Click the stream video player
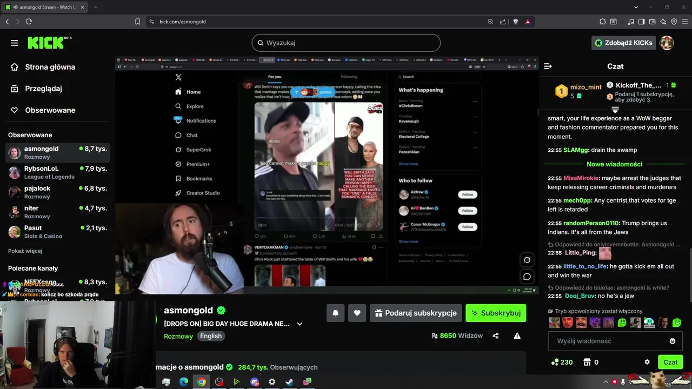The height and width of the screenshot is (389, 692). (x=327, y=175)
